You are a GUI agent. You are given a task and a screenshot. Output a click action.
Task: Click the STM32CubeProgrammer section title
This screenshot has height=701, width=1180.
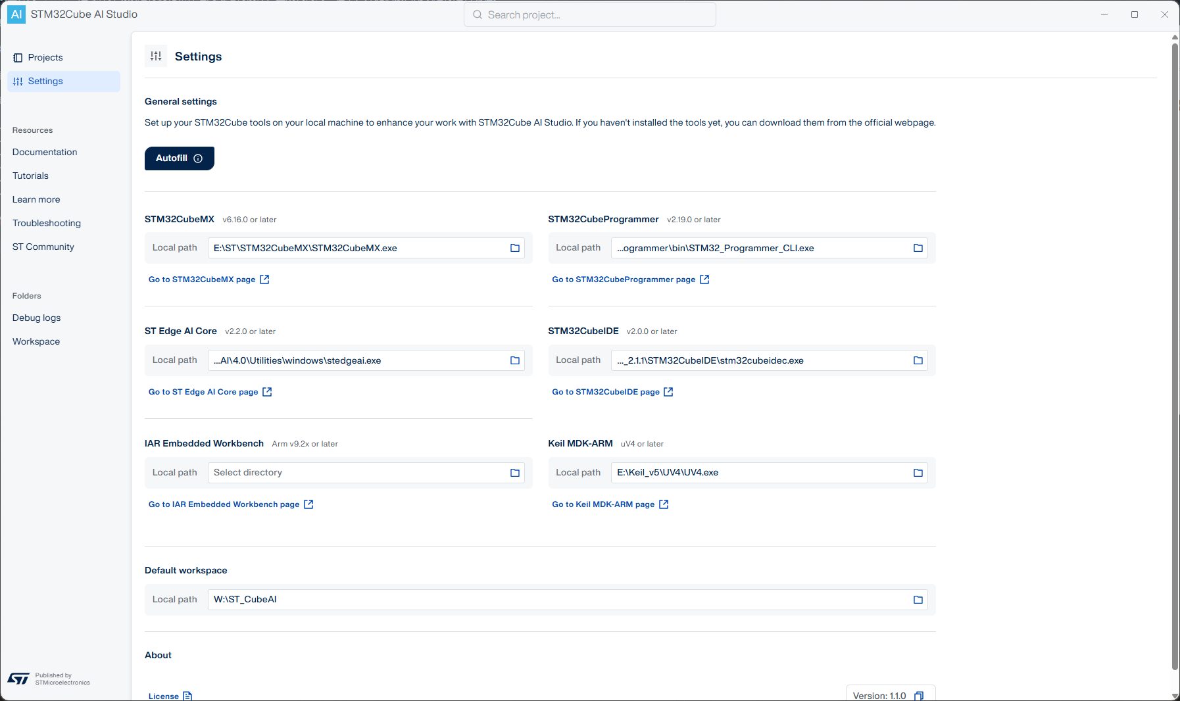[603, 220]
